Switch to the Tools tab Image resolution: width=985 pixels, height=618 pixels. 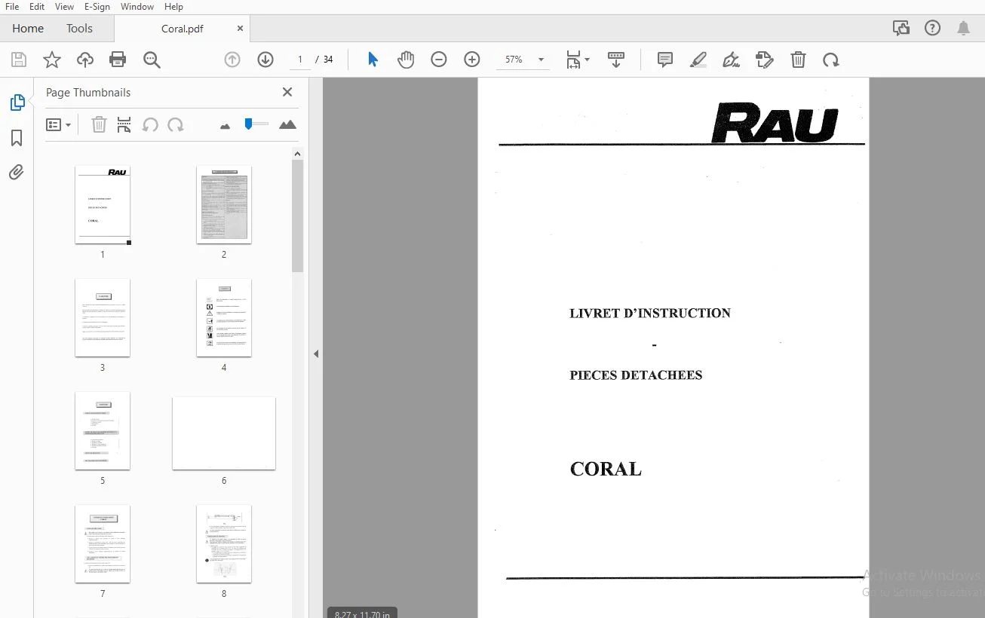[x=79, y=29]
